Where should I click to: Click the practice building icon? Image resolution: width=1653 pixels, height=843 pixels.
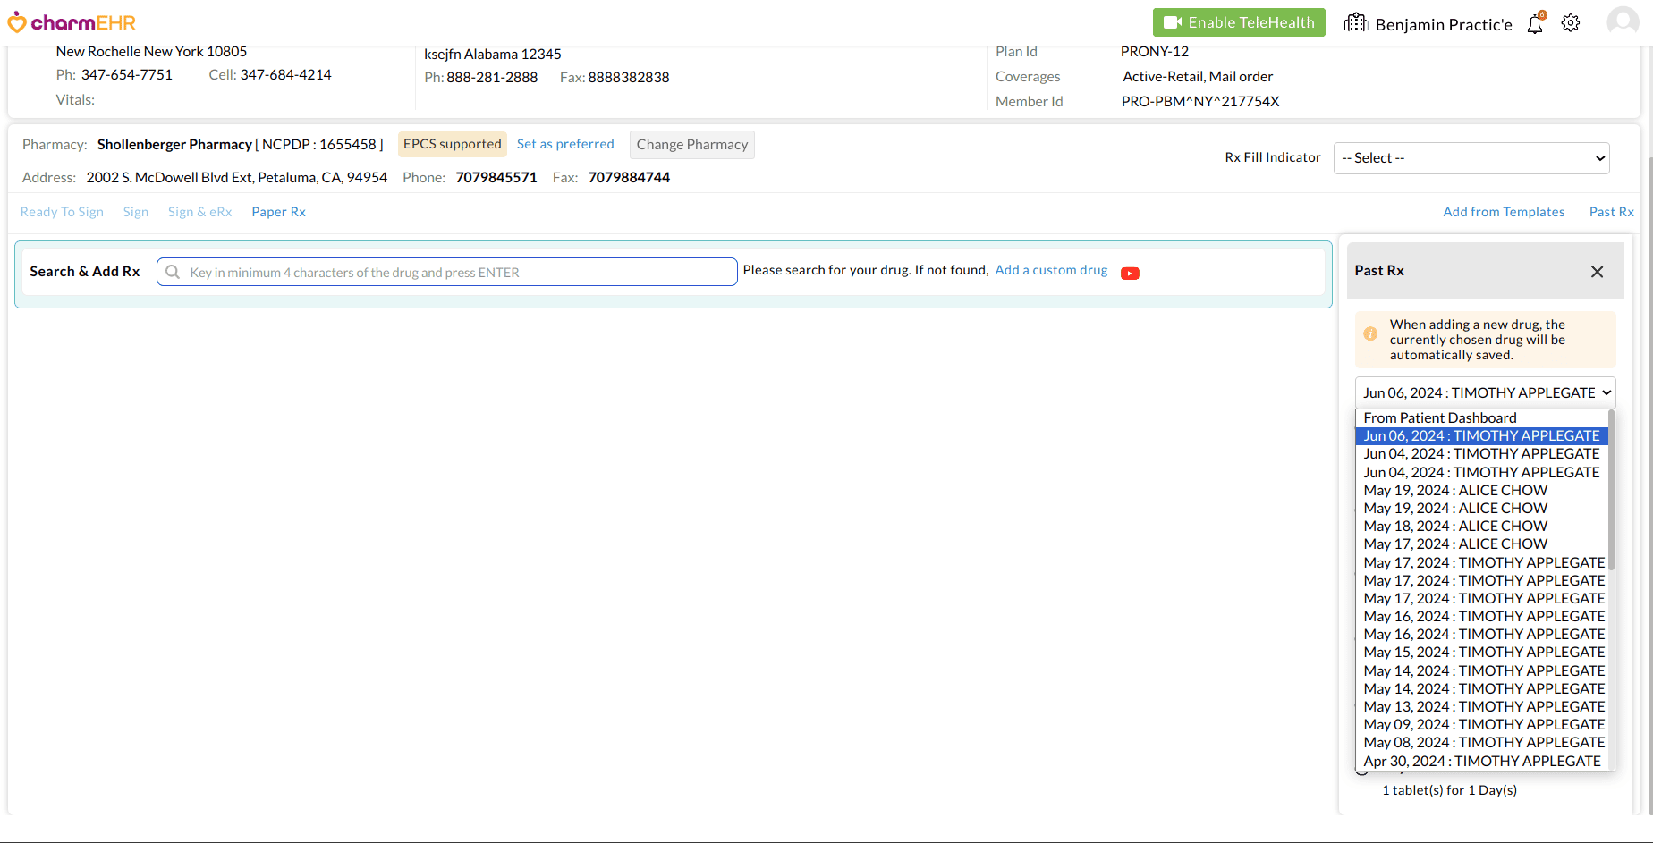pyautogui.click(x=1356, y=23)
